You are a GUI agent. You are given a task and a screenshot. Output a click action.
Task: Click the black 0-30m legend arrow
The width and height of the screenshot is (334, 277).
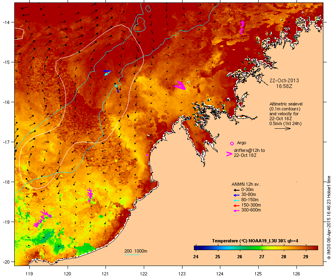click(236, 190)
